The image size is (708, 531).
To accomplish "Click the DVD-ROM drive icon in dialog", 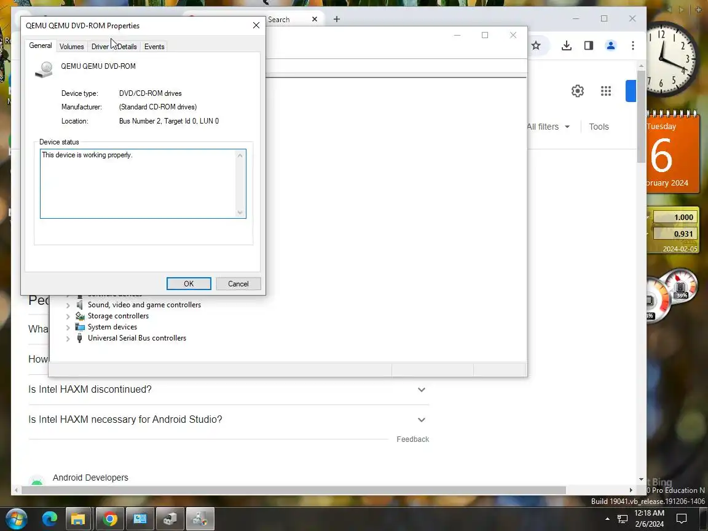I will [x=44, y=69].
